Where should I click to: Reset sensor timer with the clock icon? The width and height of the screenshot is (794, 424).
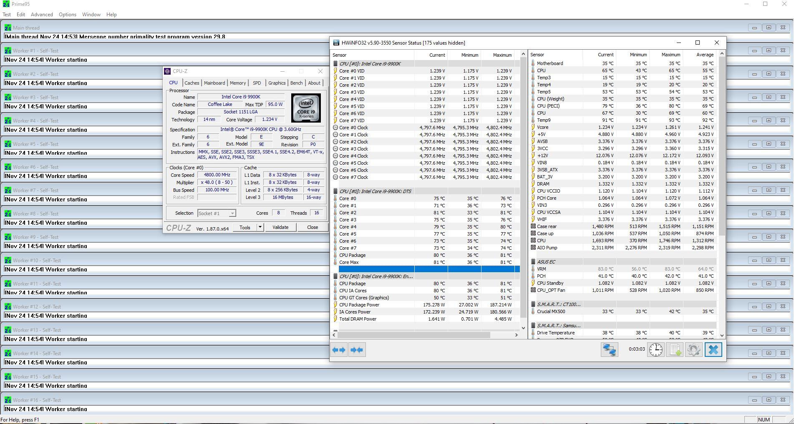pos(655,350)
